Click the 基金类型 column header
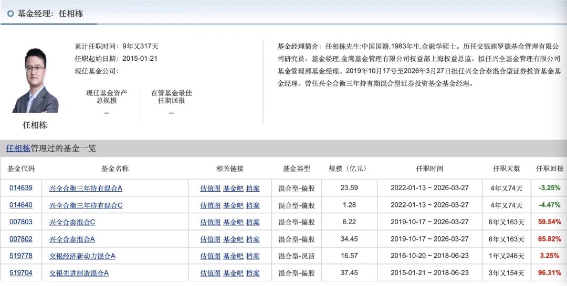The image size is (567, 286). click(x=296, y=169)
